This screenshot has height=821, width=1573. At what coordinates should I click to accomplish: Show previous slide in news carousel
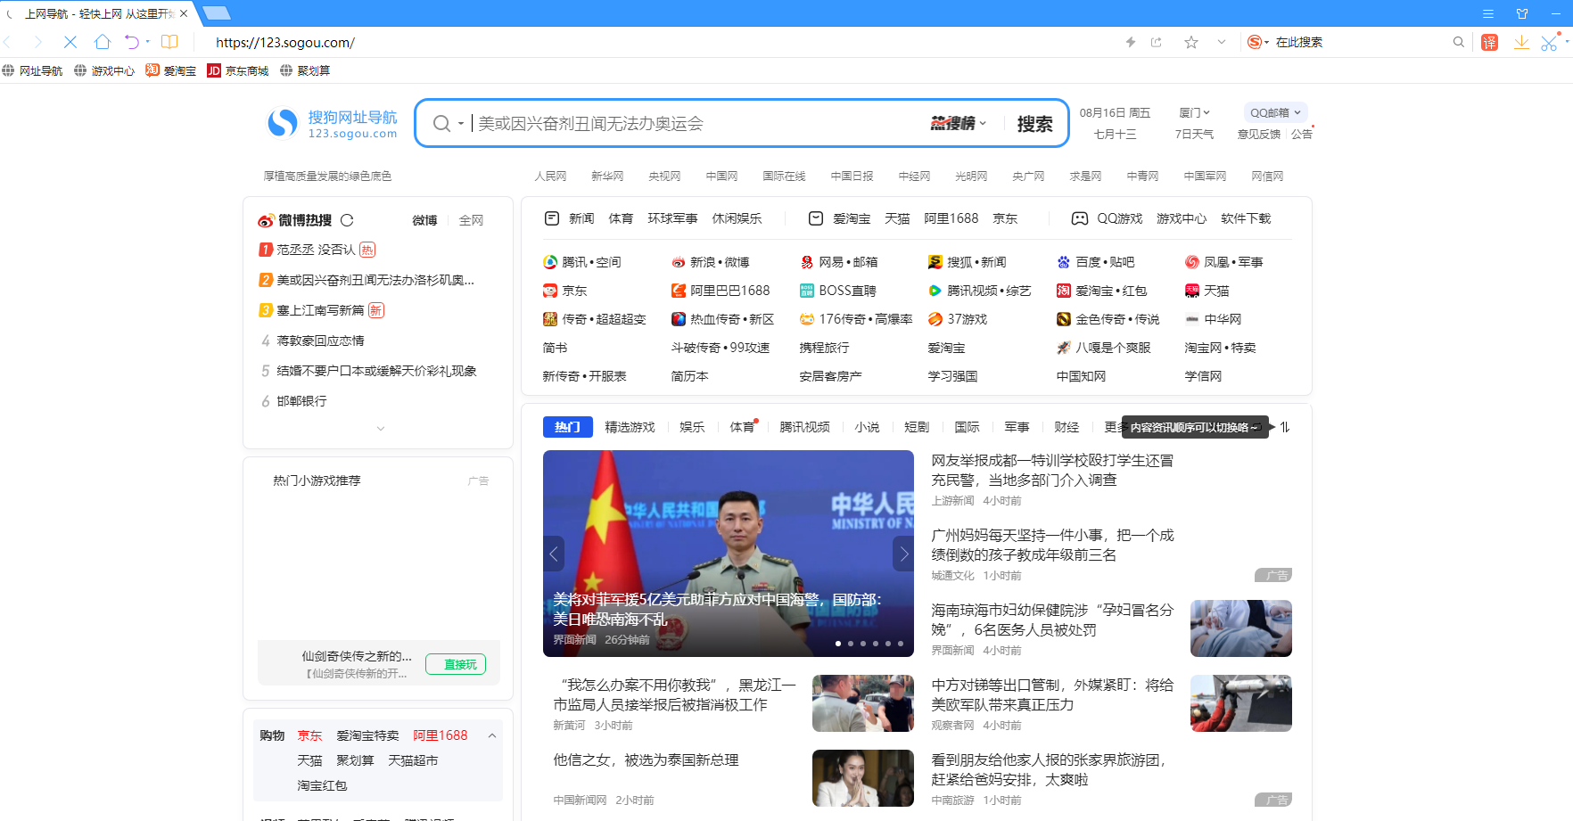(554, 554)
